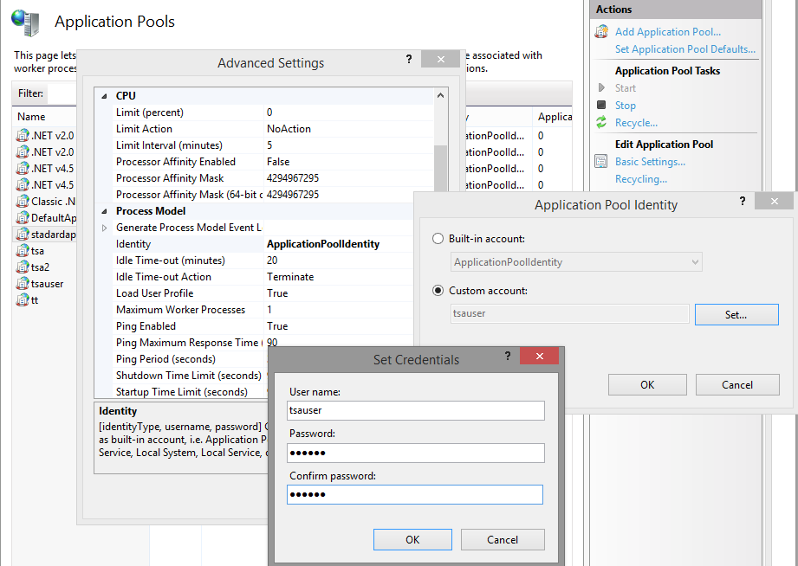Select the Processor Affinity Enabled row

point(273,162)
